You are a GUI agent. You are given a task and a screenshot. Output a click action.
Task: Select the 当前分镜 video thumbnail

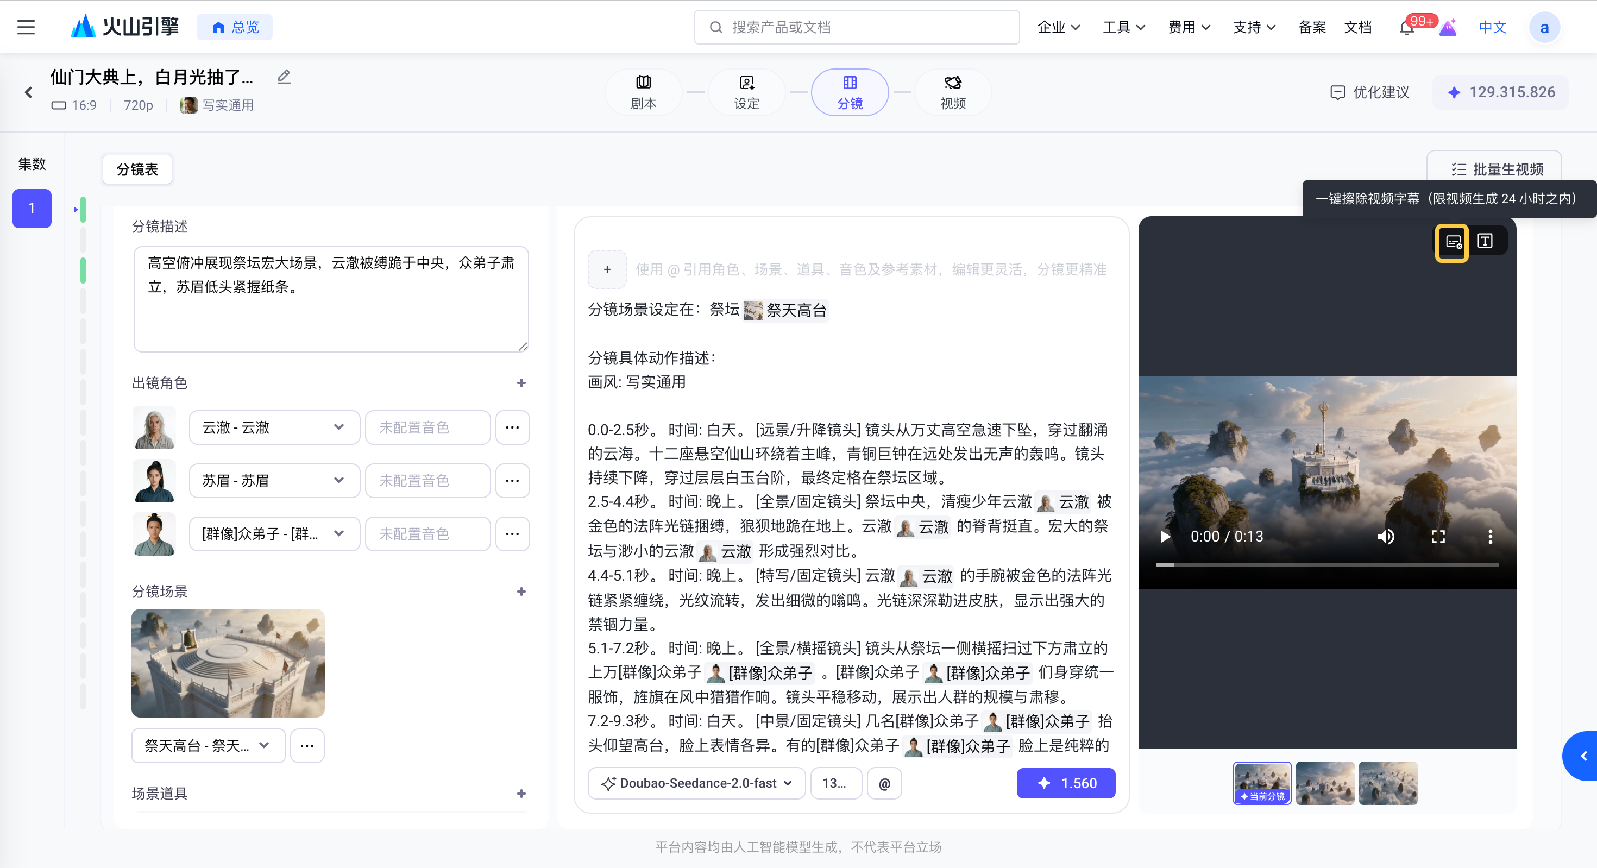click(x=1262, y=783)
